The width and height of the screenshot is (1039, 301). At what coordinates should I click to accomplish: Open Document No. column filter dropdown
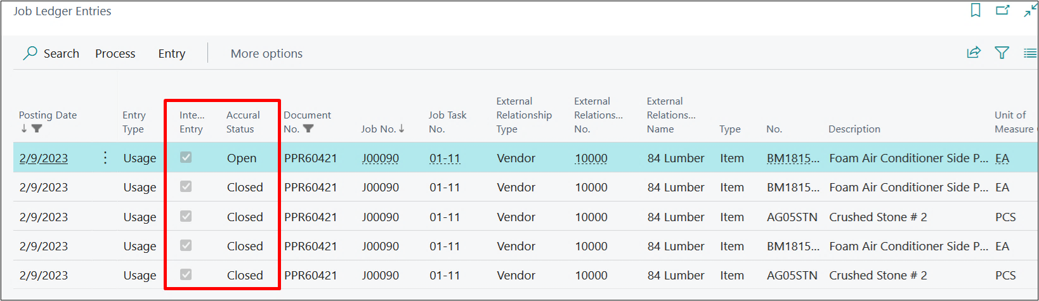click(308, 129)
